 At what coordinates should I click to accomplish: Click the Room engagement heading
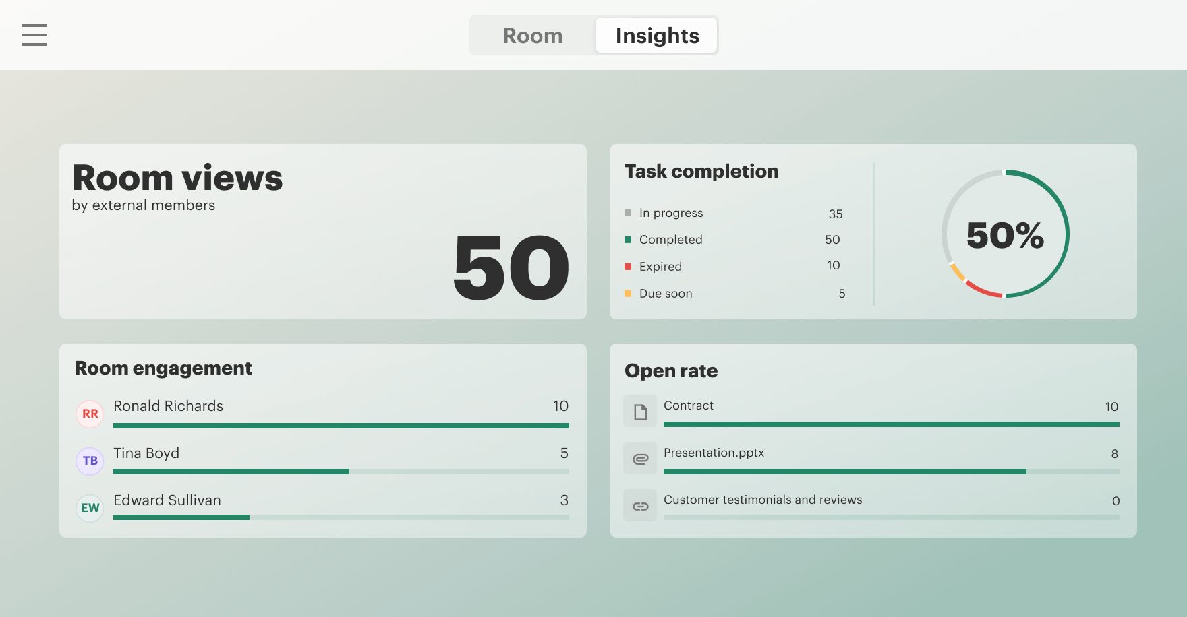pyautogui.click(x=163, y=368)
